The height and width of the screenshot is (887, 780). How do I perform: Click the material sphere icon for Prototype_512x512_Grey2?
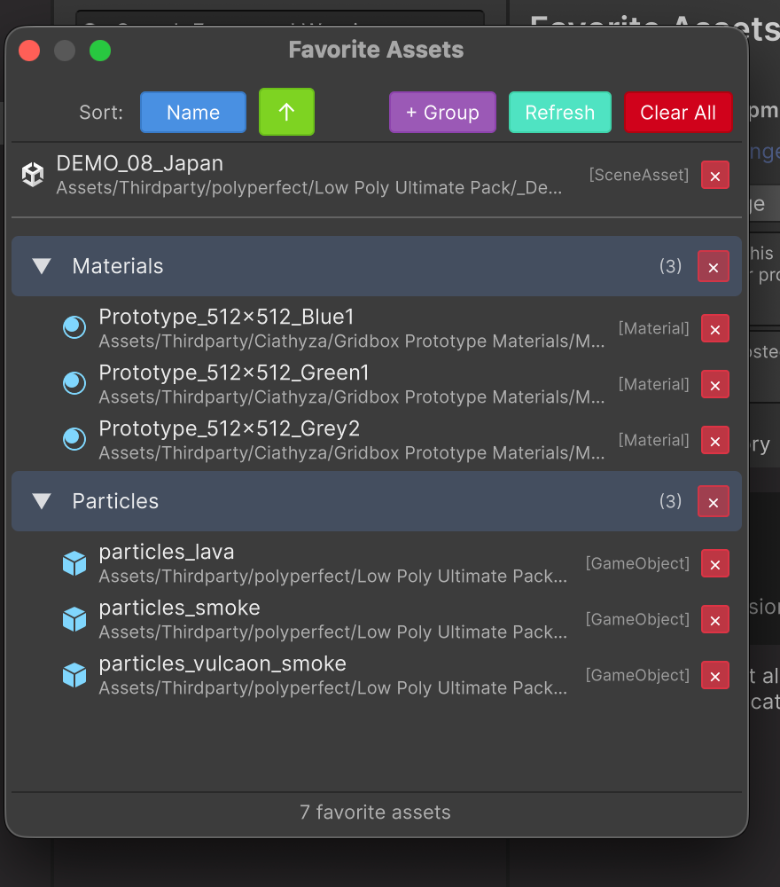coord(74,439)
